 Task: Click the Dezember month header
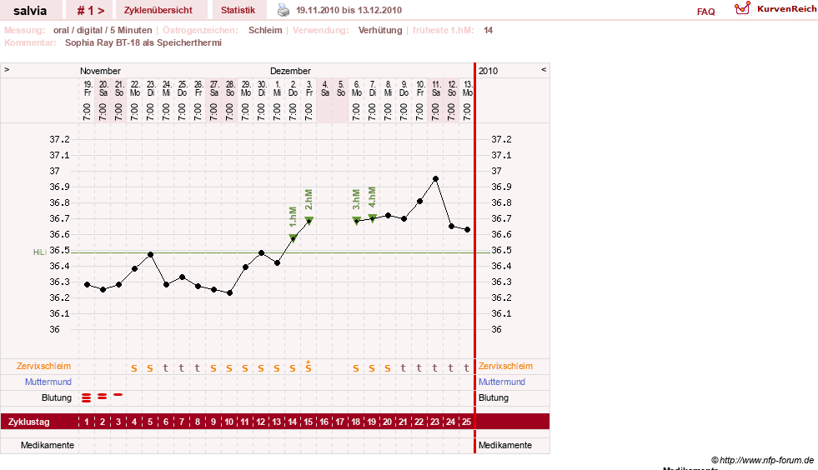point(290,71)
